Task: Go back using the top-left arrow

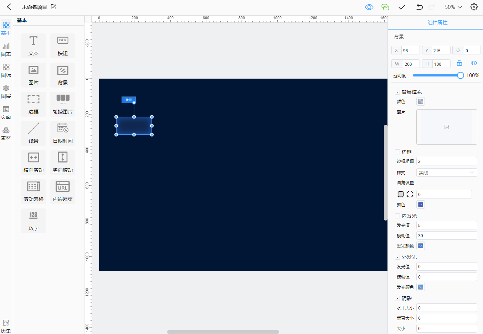Action: (x=9, y=7)
